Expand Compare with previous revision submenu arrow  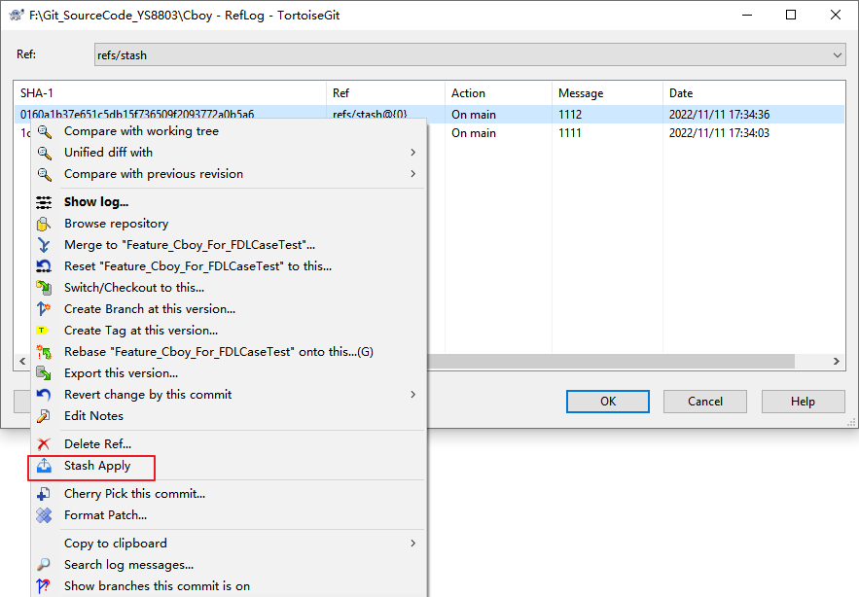pyautogui.click(x=413, y=174)
